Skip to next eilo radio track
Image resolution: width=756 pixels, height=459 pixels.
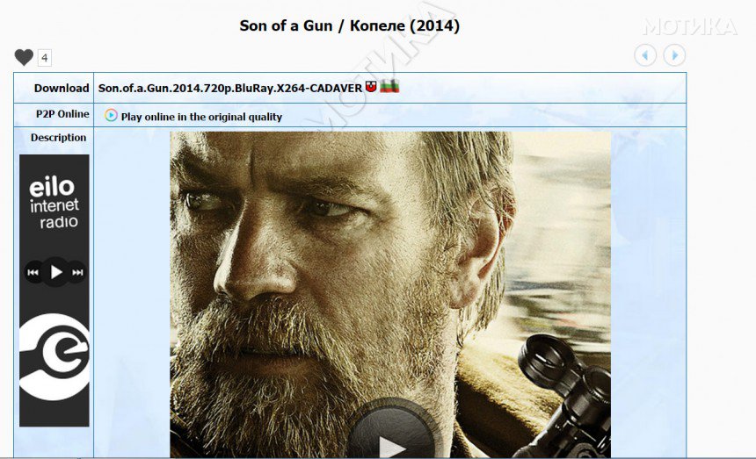(x=77, y=272)
